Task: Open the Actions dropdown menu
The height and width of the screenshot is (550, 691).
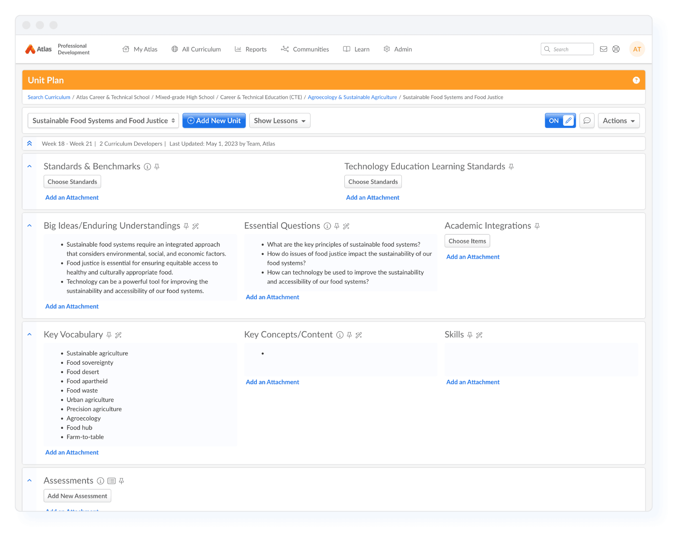Action: (619, 121)
